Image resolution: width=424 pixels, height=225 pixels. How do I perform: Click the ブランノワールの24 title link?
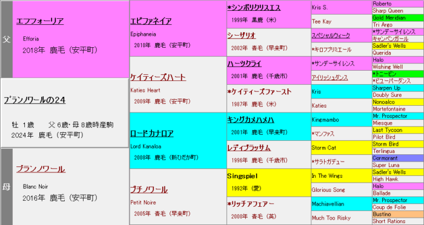coord(35,100)
